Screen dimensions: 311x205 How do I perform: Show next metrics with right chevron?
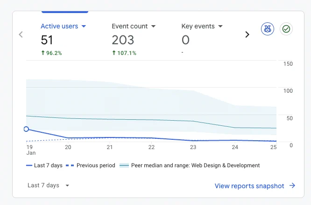(247, 34)
